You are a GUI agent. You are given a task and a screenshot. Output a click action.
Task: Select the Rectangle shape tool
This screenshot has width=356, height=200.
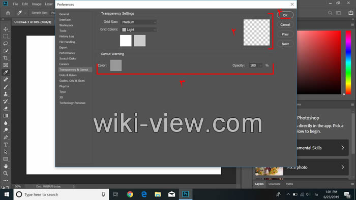coord(6,159)
